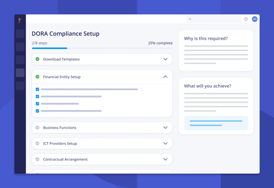
Task: Click the green check beside Download Templates
Action: tap(37, 59)
